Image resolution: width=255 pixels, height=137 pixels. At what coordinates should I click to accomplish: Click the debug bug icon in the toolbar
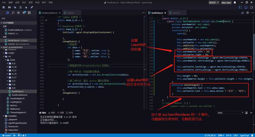[26, 7]
